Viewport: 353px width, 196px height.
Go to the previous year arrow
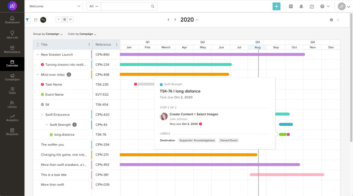pyautogui.click(x=168, y=20)
